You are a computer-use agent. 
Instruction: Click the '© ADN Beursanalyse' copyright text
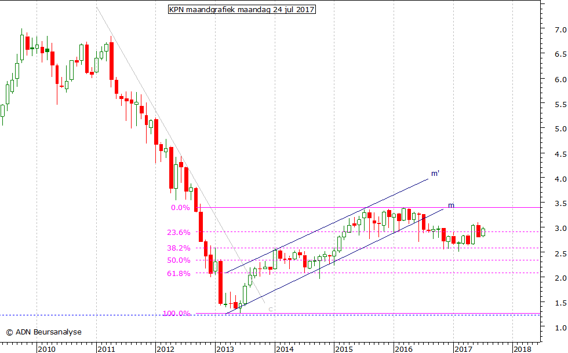44,332
